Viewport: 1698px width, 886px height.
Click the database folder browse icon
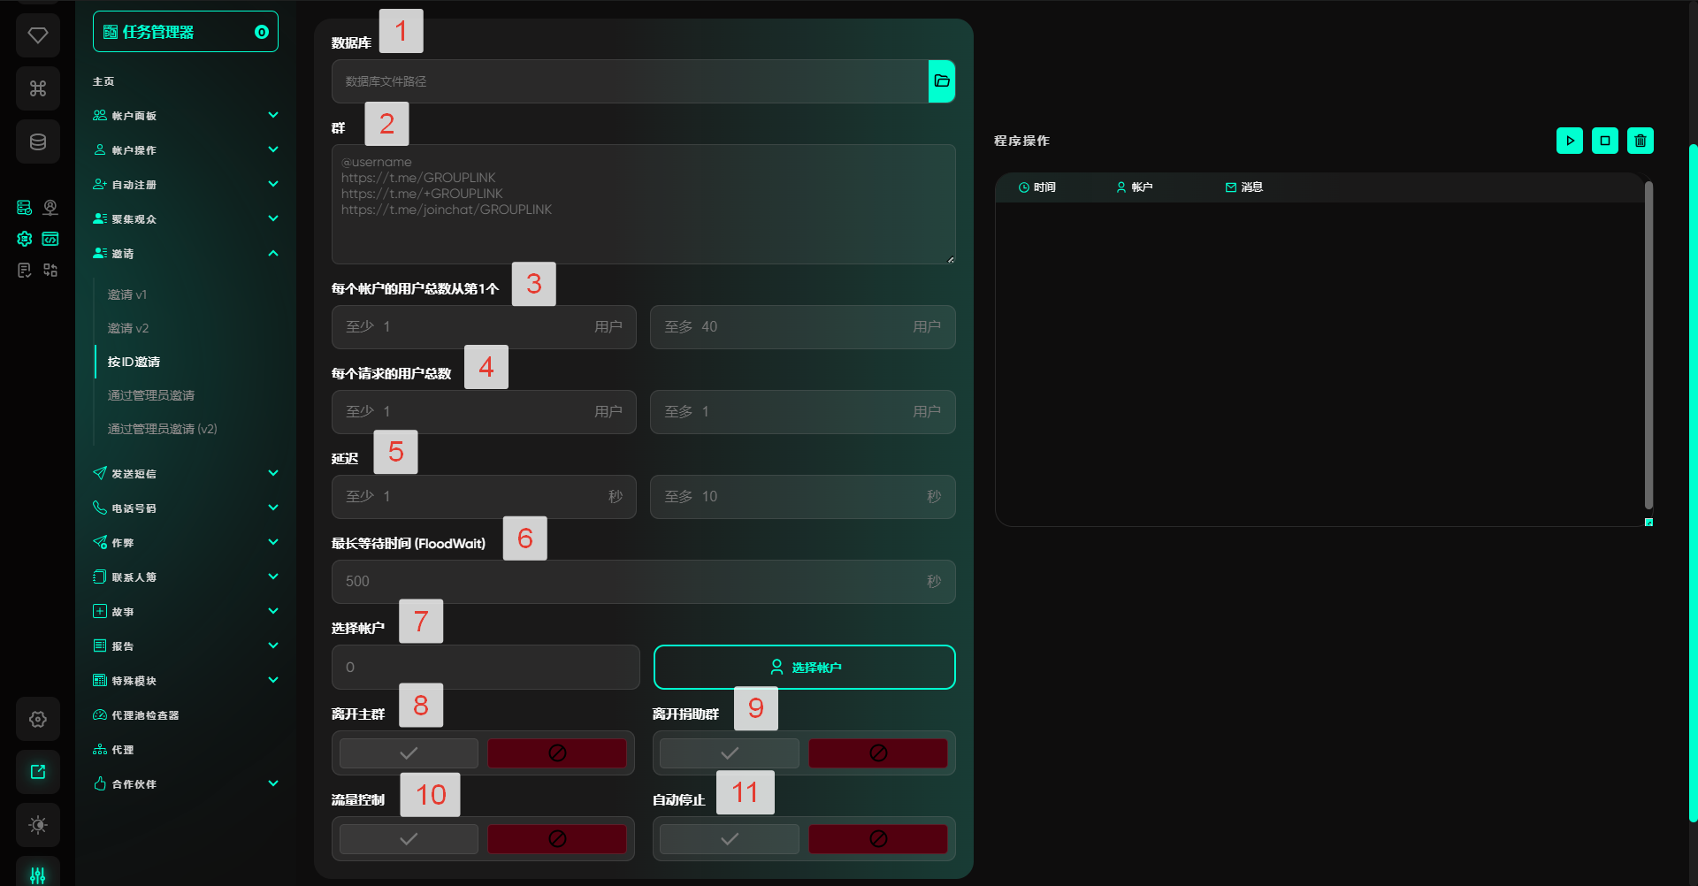pyautogui.click(x=941, y=81)
